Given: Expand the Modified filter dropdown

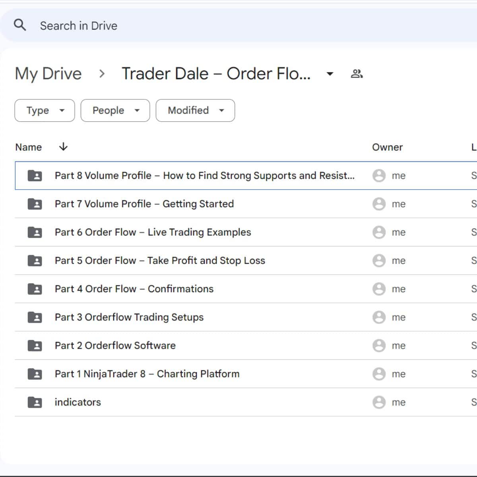Looking at the screenshot, I should pyautogui.click(x=195, y=111).
